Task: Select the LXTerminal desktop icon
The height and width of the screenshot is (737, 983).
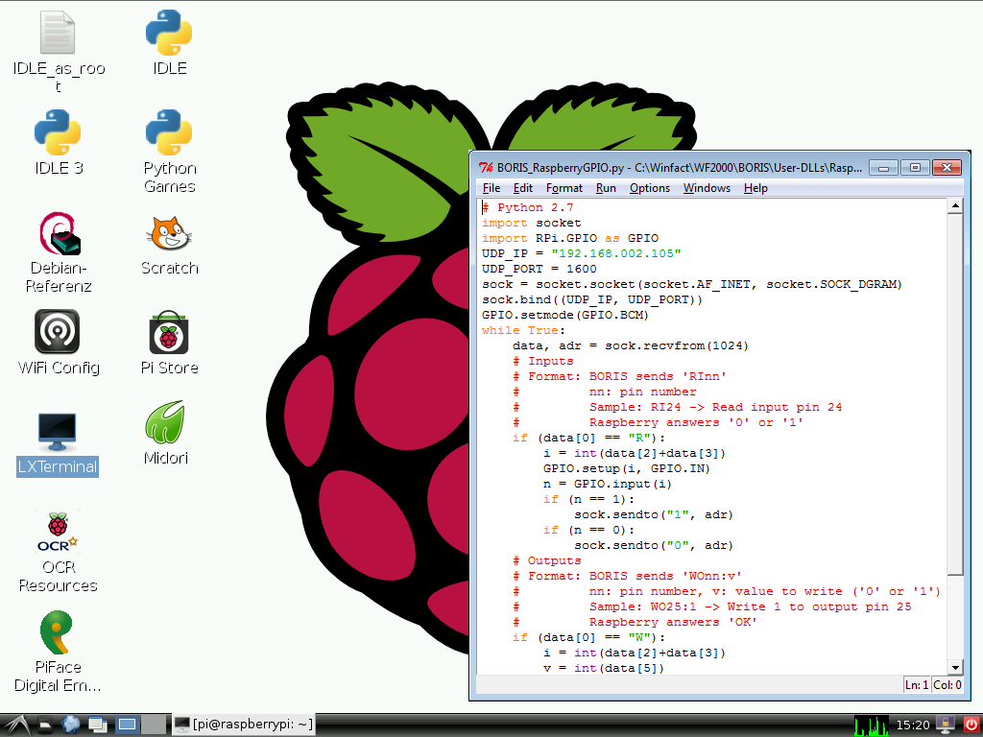Action: click(x=58, y=433)
